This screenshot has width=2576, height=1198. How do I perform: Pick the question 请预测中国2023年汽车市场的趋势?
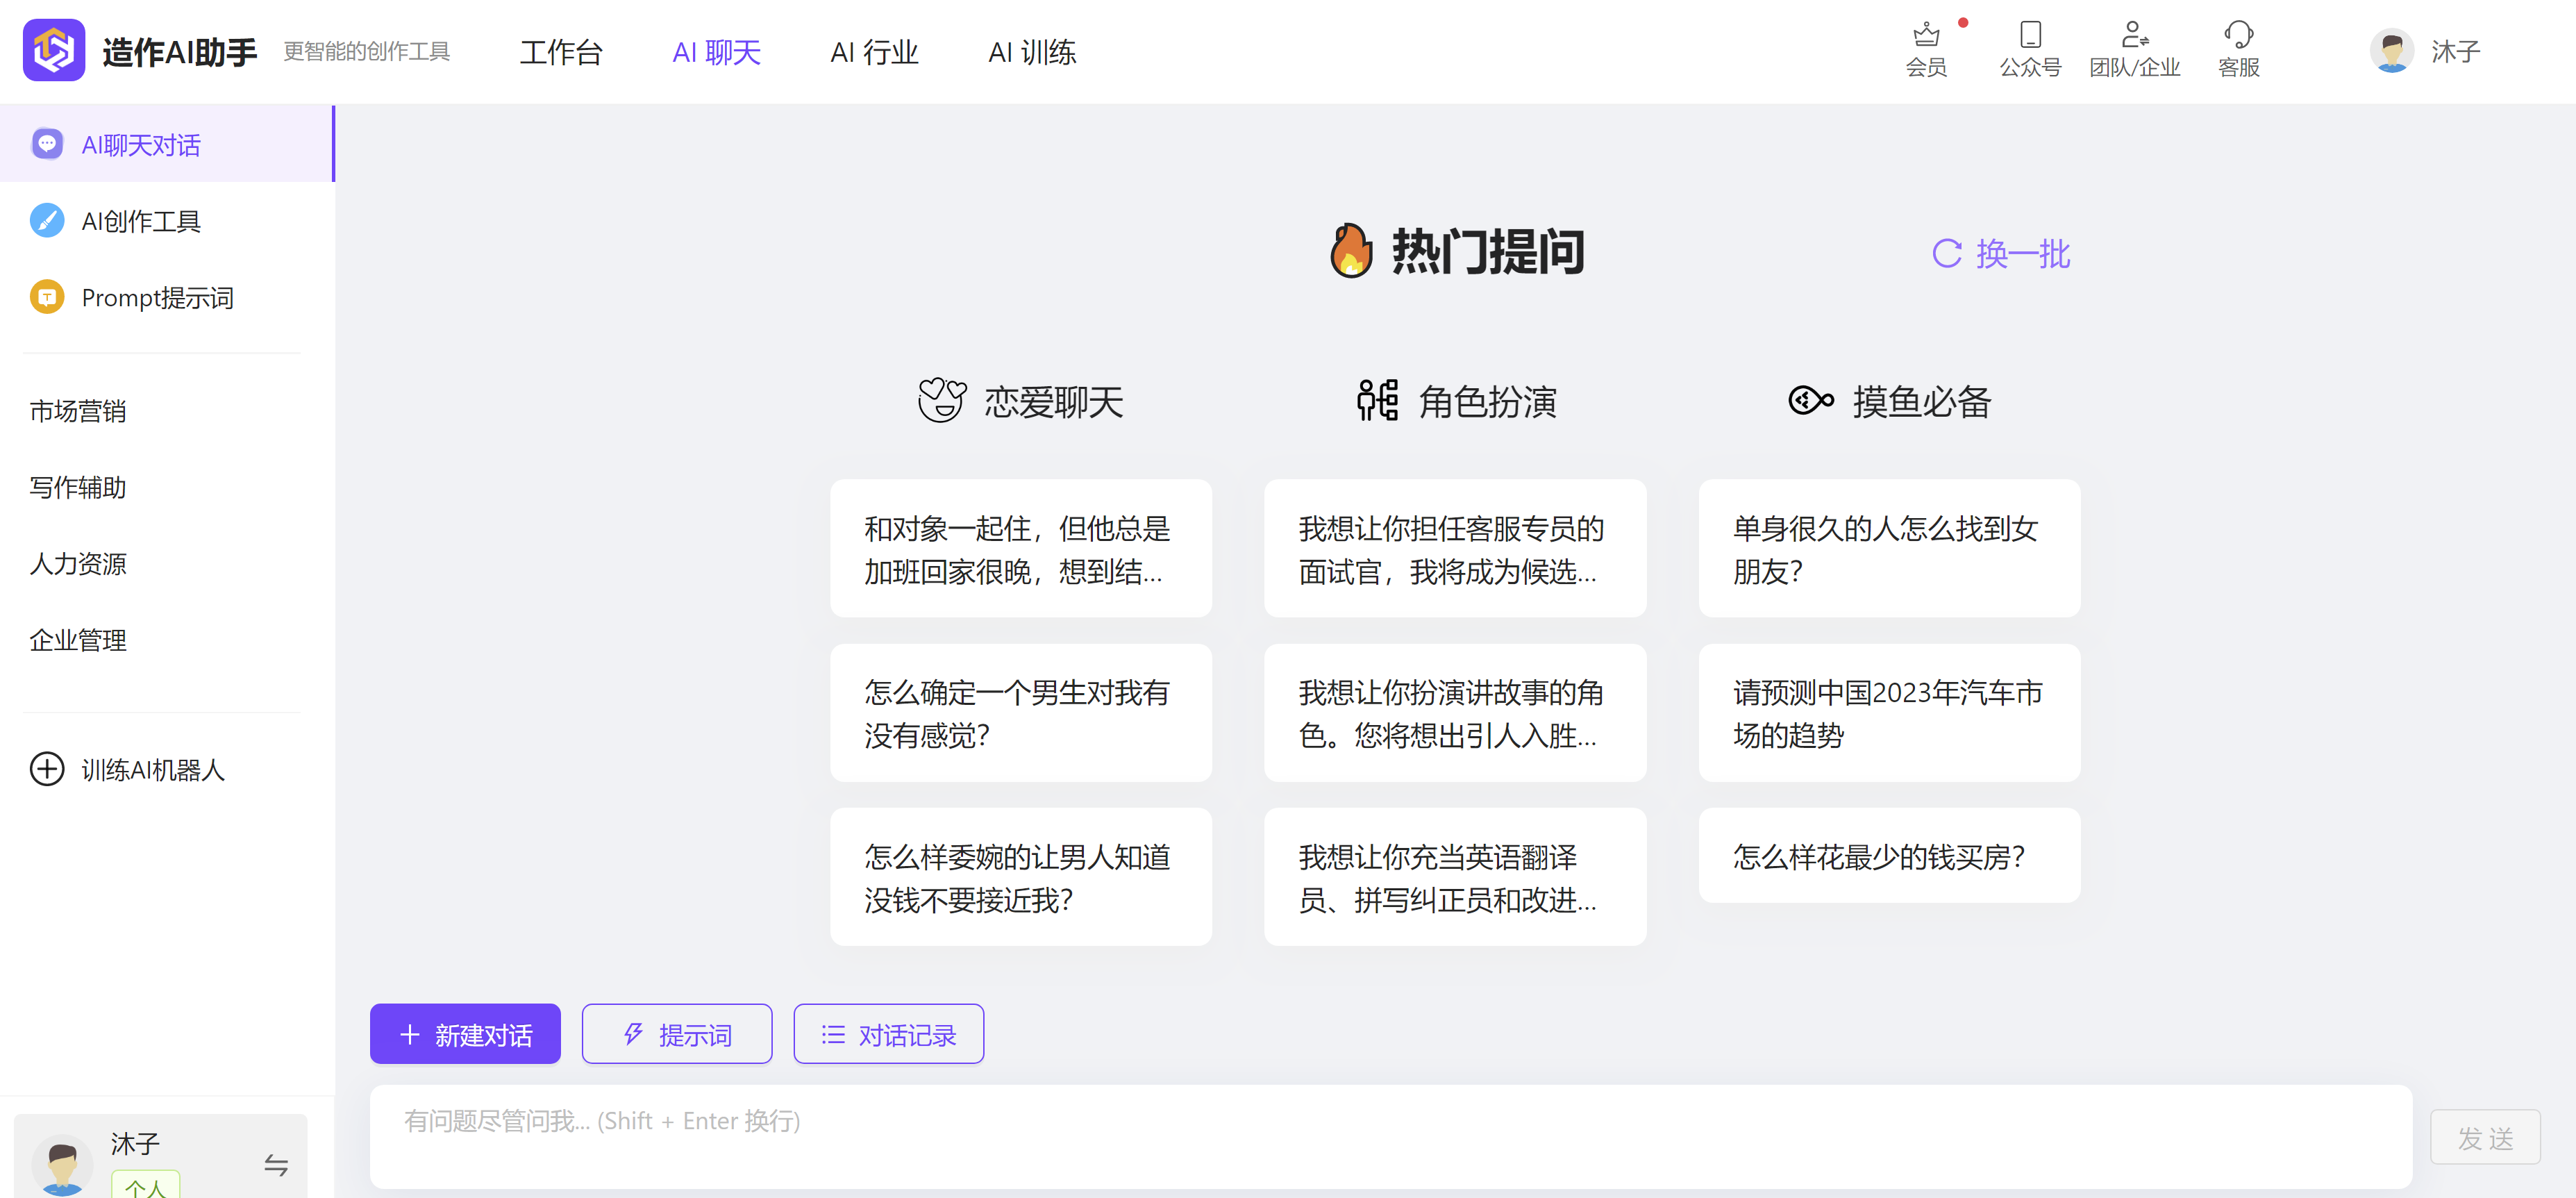click(1889, 713)
